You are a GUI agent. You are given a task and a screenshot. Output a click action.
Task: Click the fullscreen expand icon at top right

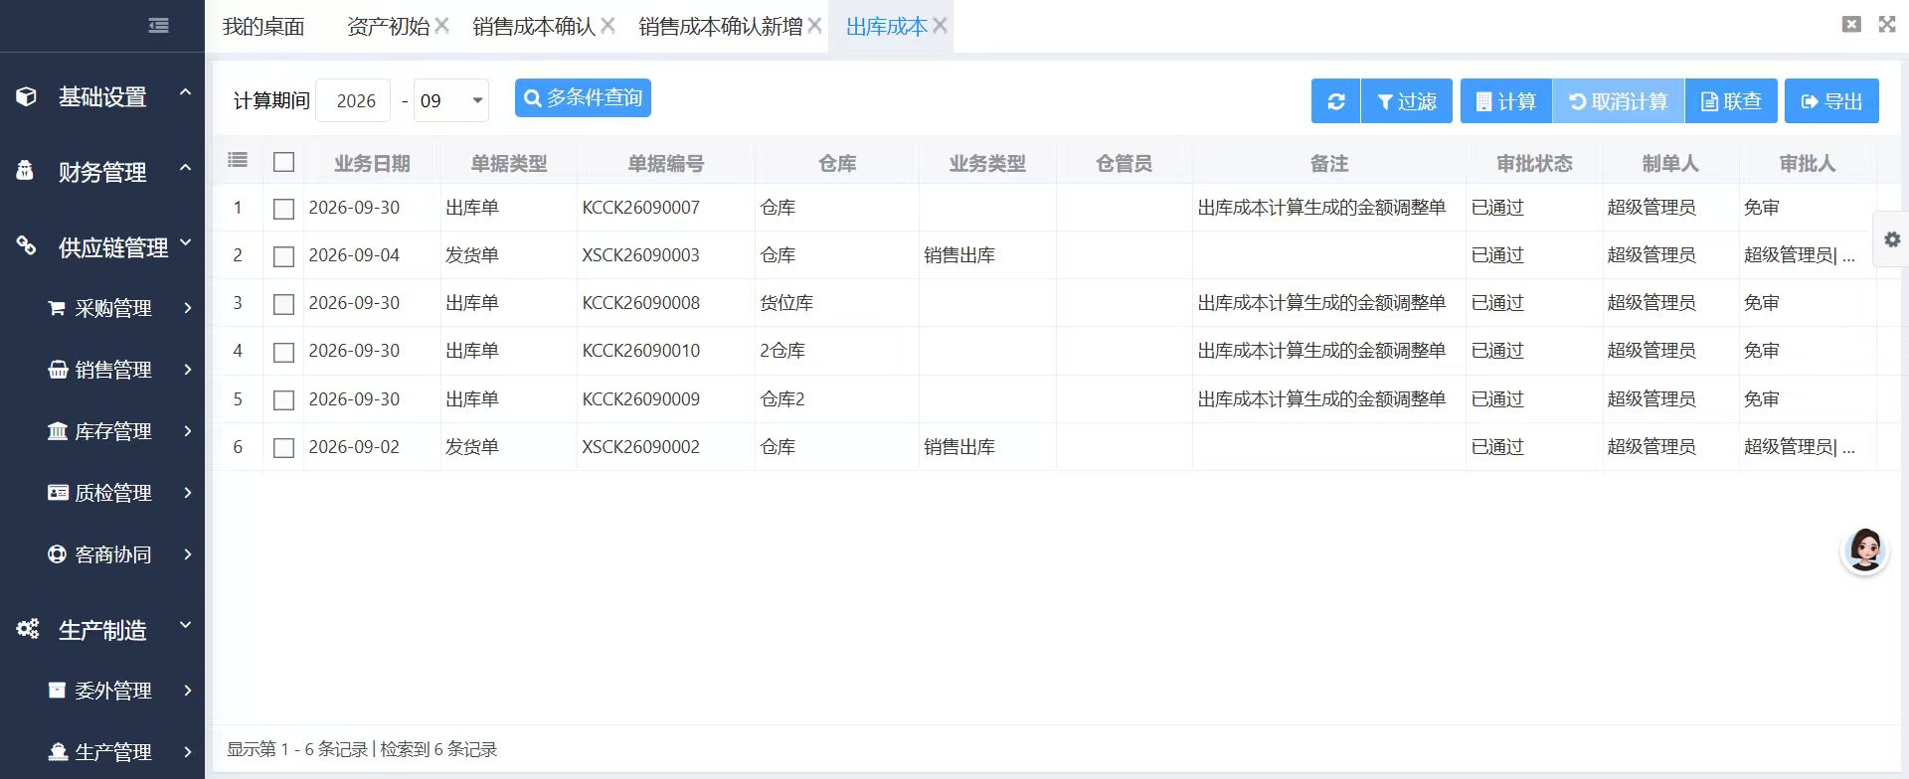(1887, 24)
